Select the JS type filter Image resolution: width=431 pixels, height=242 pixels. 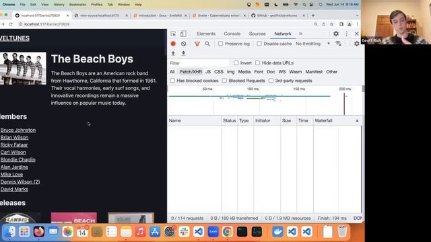(x=208, y=72)
